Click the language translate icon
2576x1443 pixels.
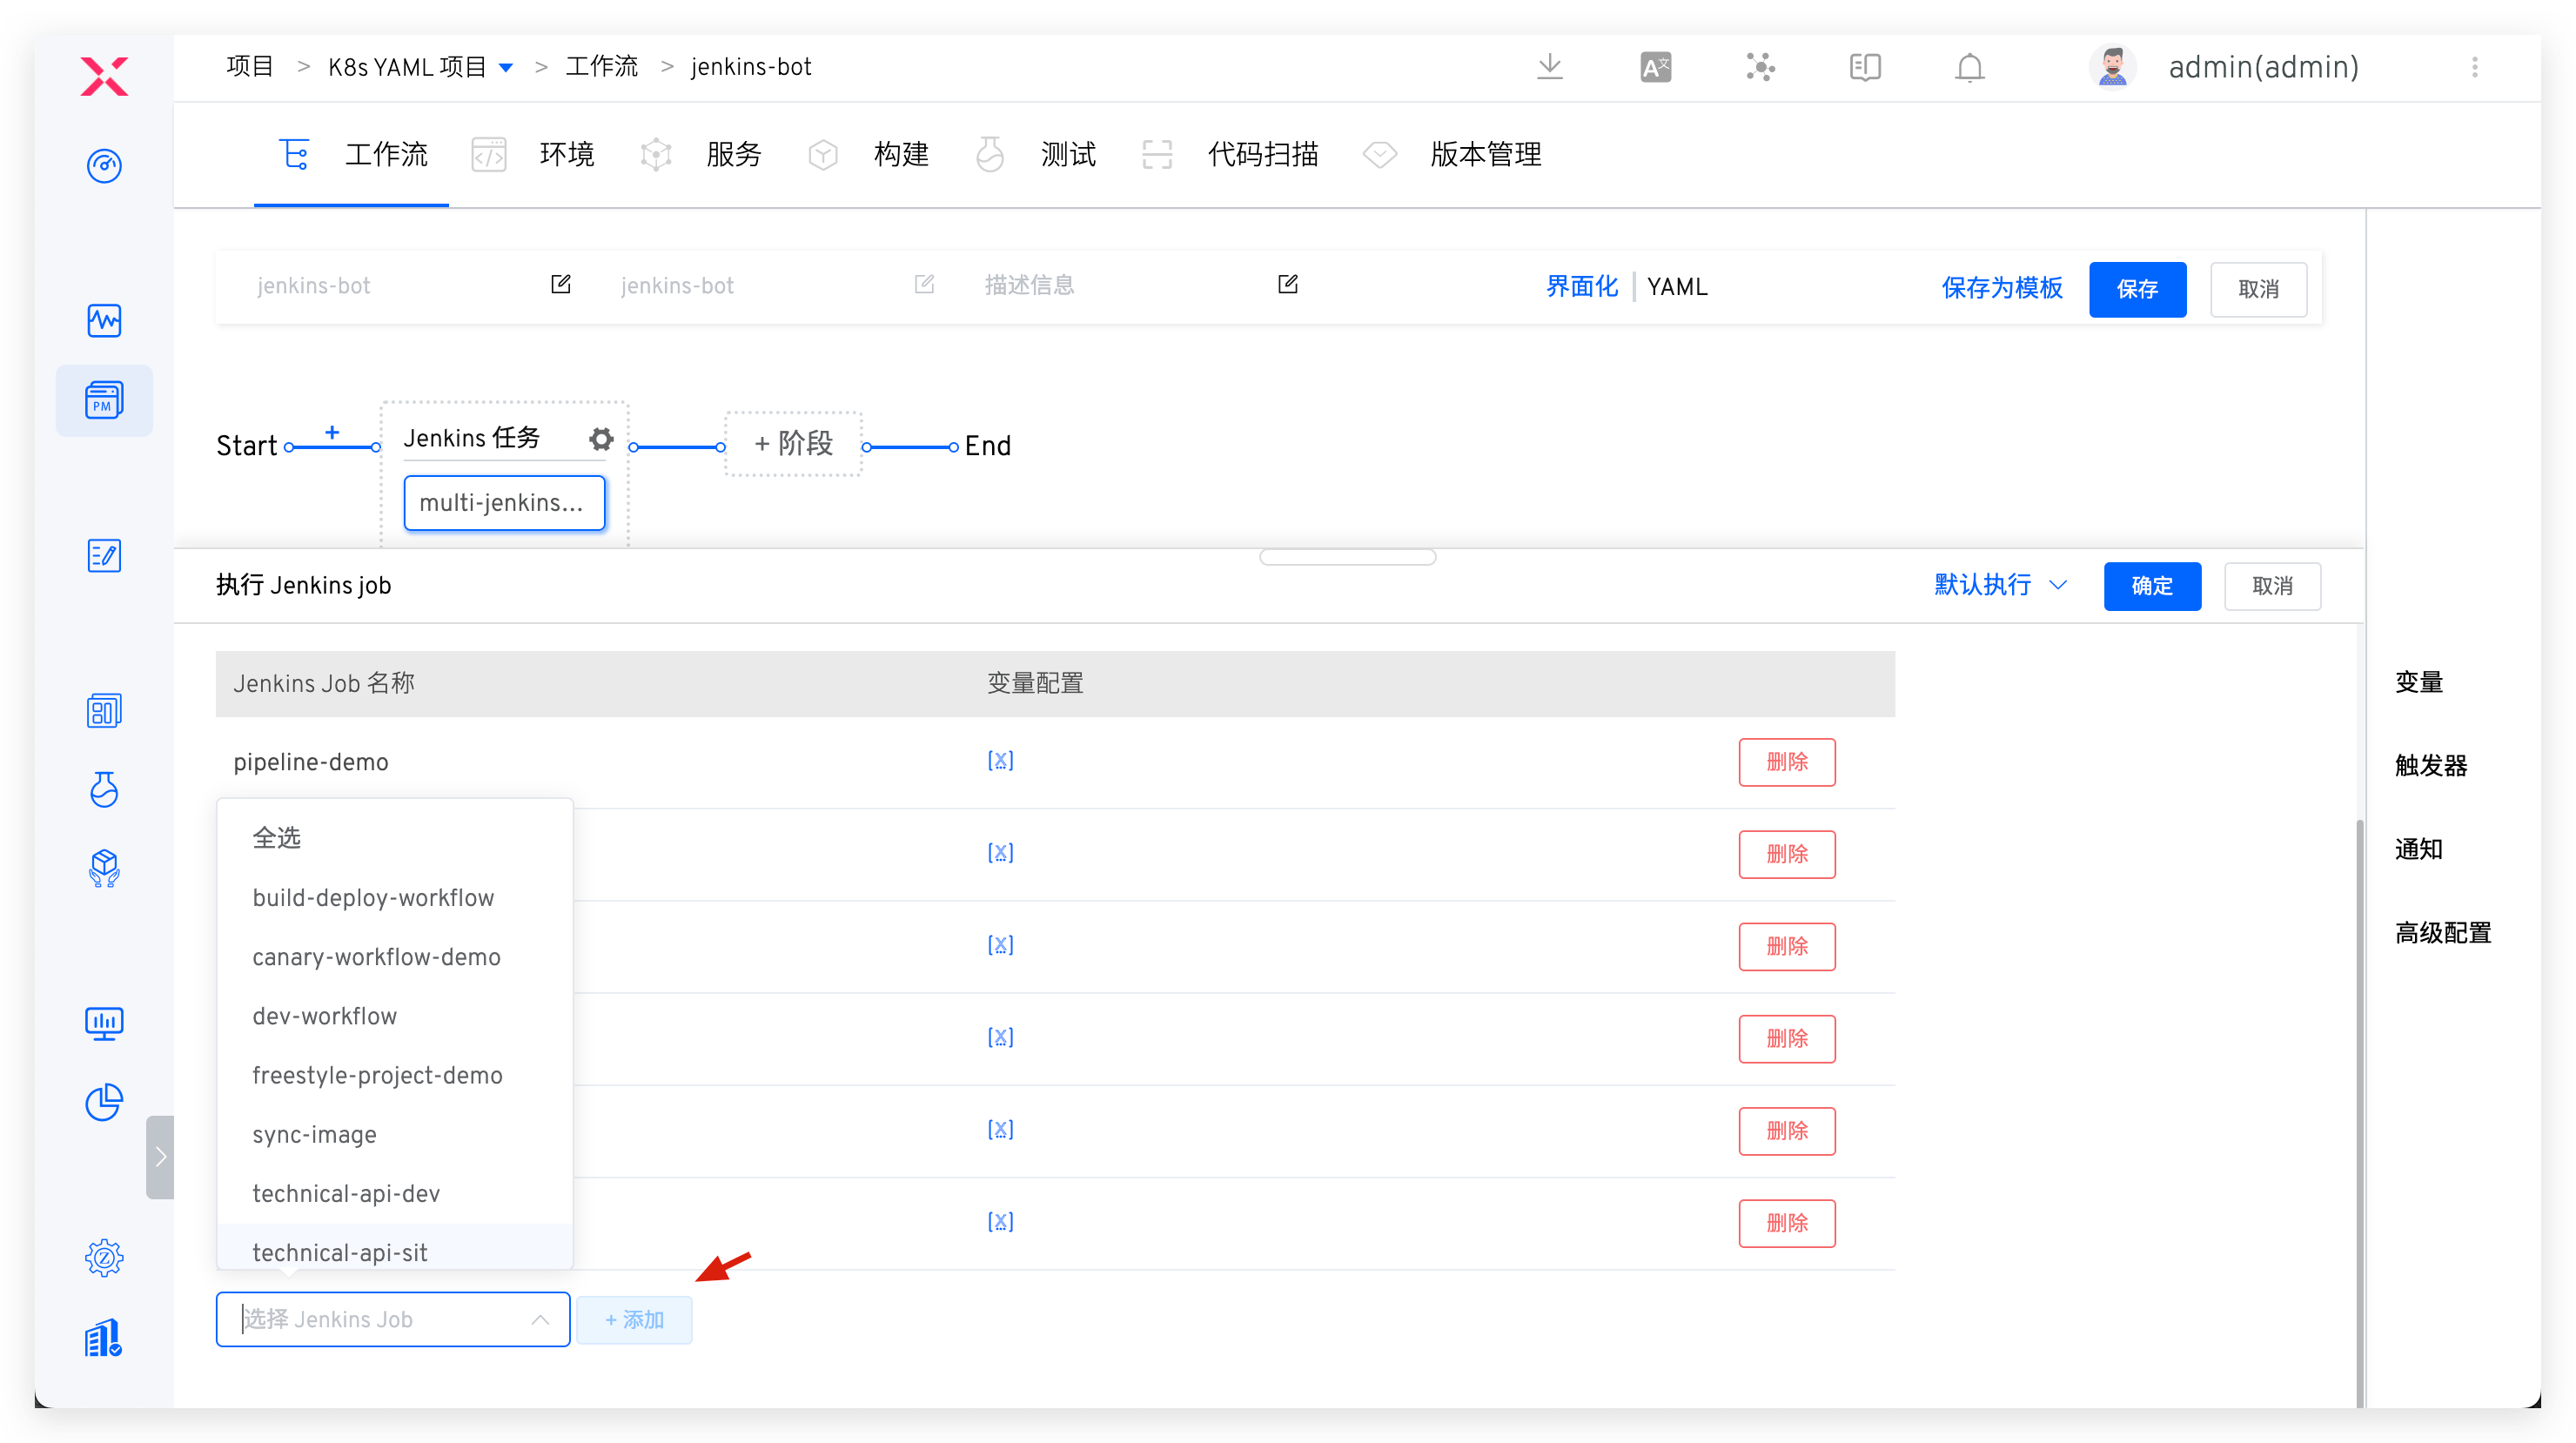(1655, 67)
